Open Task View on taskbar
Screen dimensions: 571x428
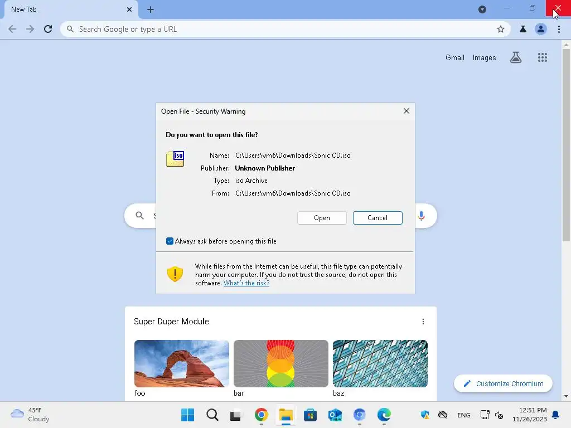[x=236, y=415]
